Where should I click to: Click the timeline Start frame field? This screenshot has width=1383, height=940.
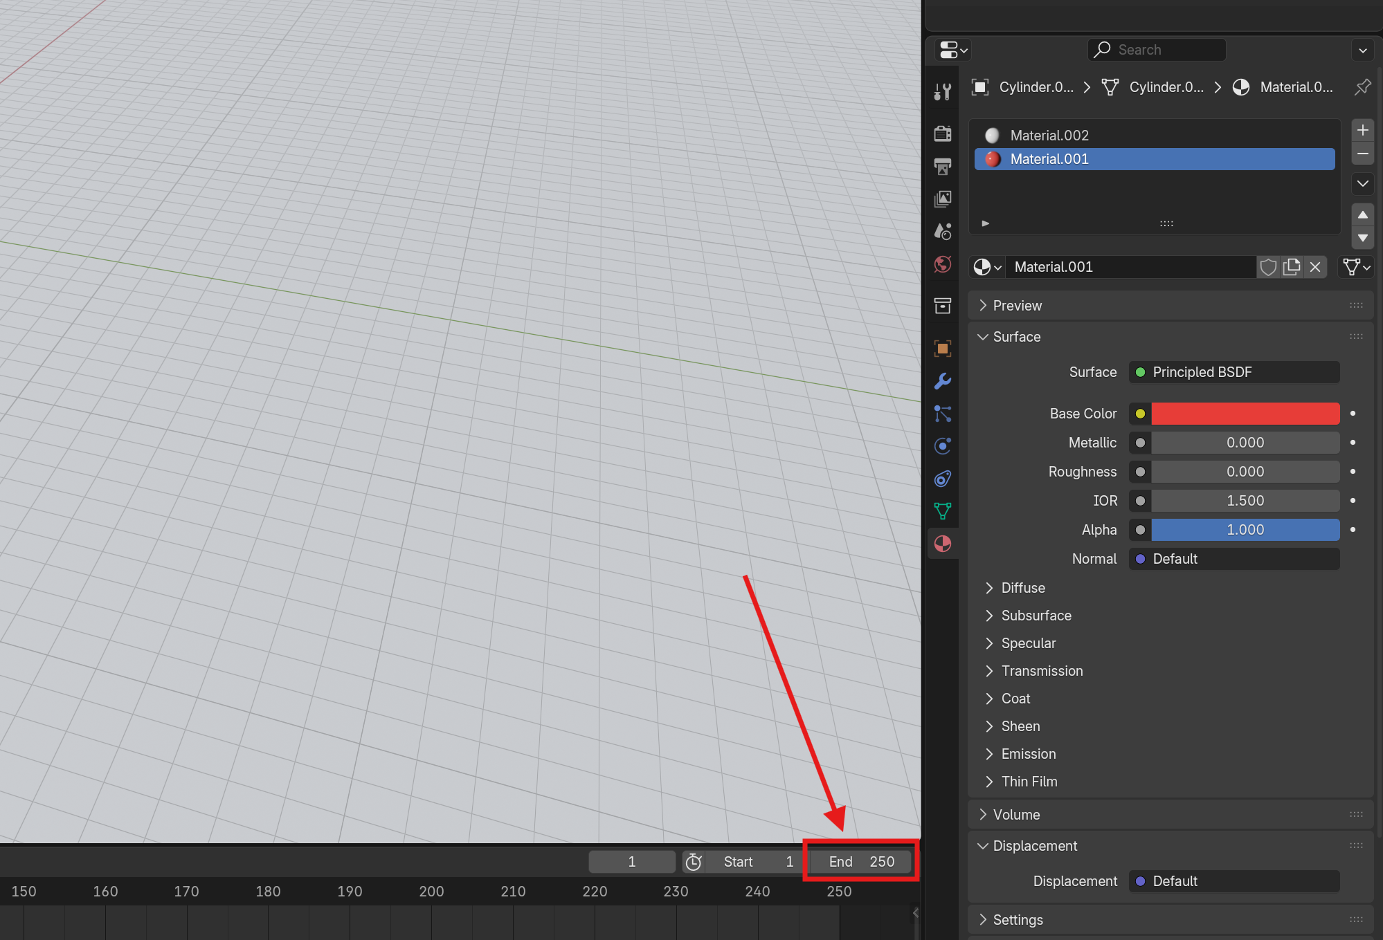(757, 862)
